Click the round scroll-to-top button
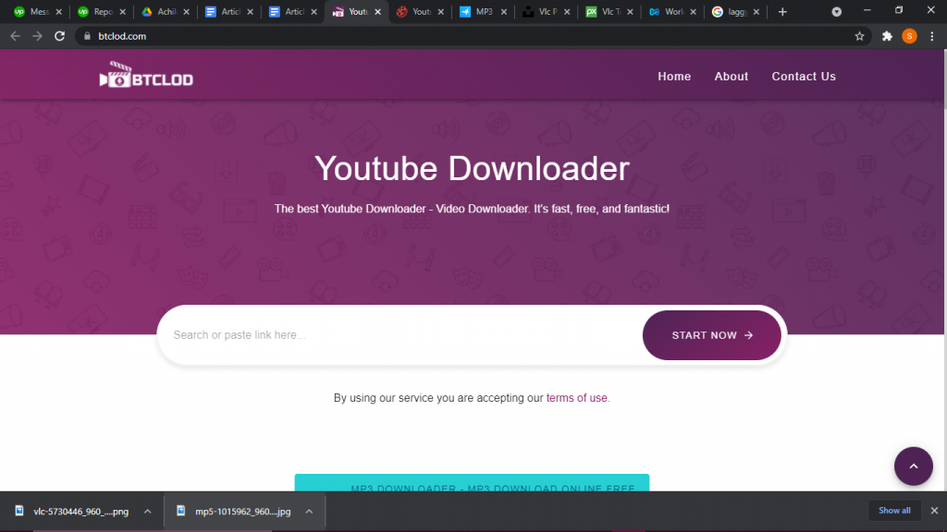This screenshot has width=947, height=532. coord(913,466)
